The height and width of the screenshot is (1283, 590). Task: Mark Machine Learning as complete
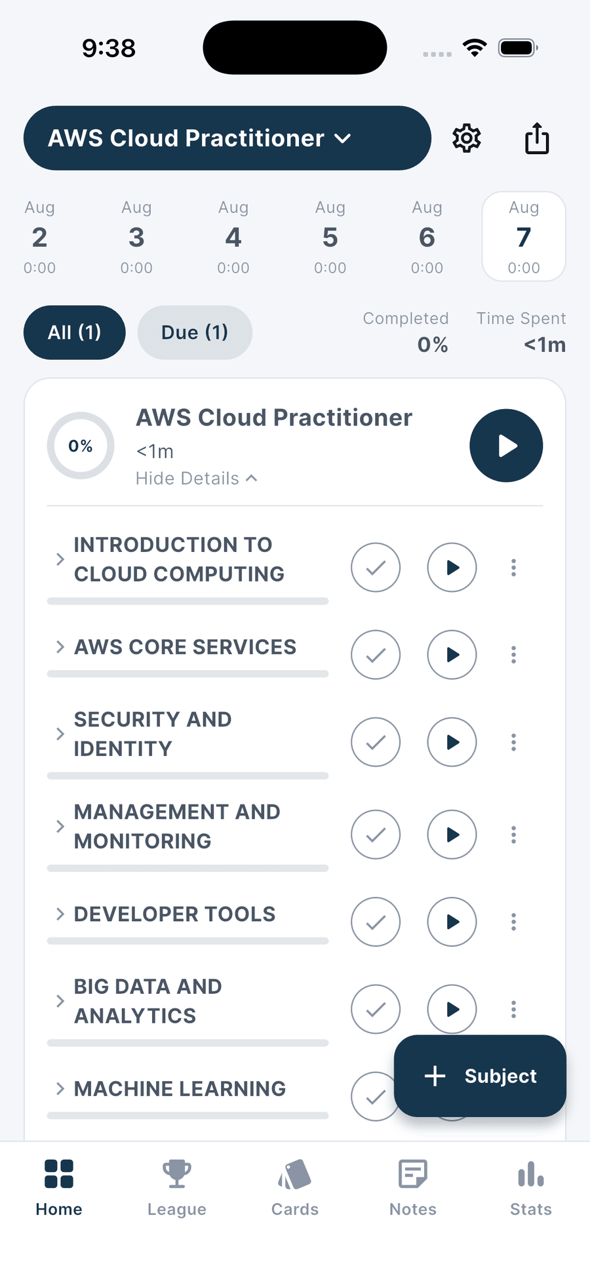click(x=373, y=1096)
